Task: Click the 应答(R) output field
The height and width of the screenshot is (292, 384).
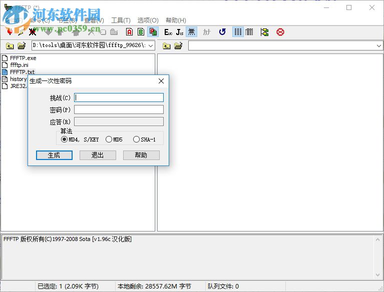Action: (x=119, y=121)
